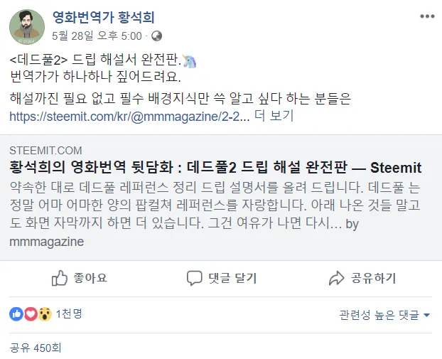Expand the post with 더 보기
This screenshot has width=442, height=359.
click(x=274, y=116)
